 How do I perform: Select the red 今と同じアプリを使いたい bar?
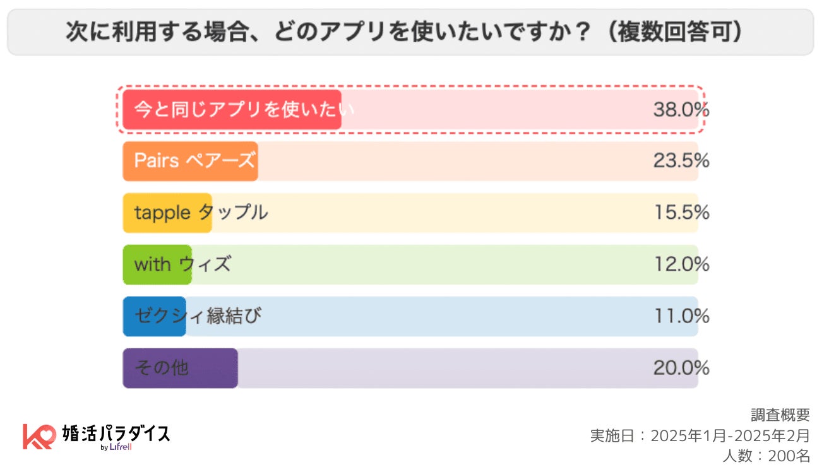pyautogui.click(x=232, y=110)
